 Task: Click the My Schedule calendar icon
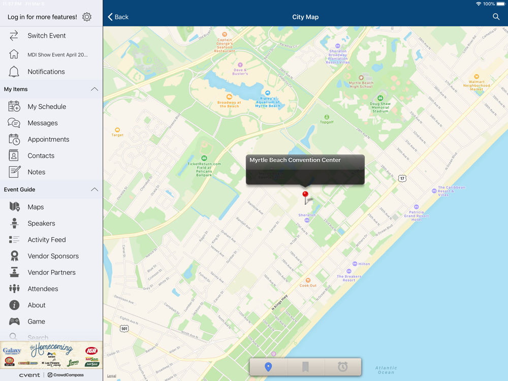click(x=14, y=107)
